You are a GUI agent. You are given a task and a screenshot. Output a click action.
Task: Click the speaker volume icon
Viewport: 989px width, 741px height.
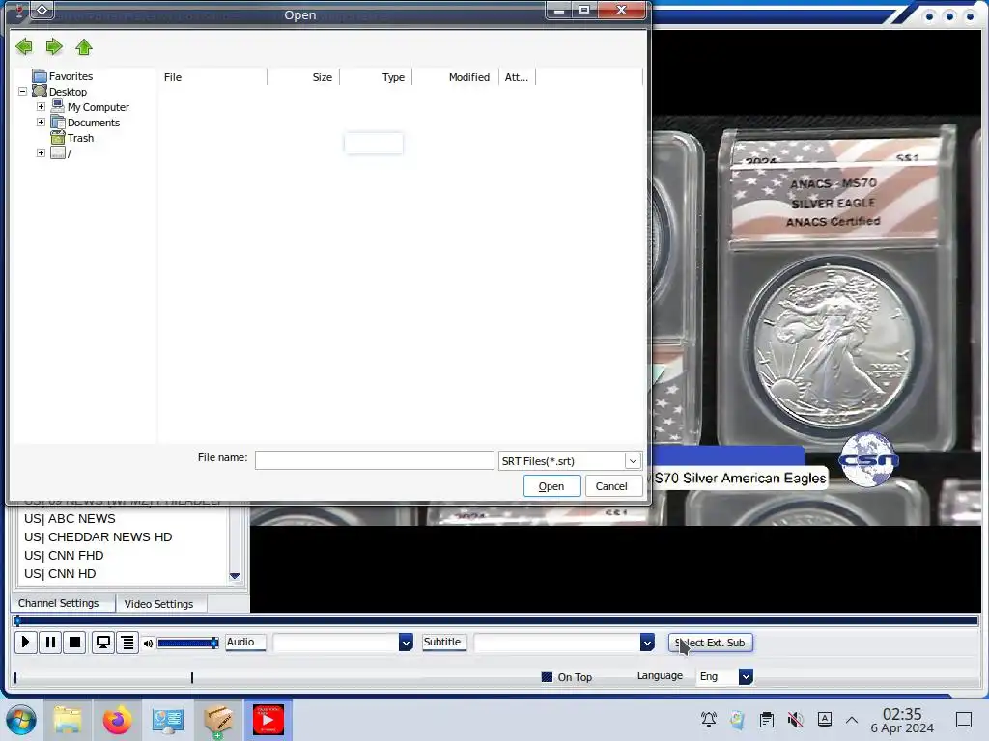(148, 644)
